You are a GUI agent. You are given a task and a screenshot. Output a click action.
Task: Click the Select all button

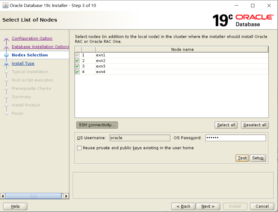pyautogui.click(x=226, y=125)
